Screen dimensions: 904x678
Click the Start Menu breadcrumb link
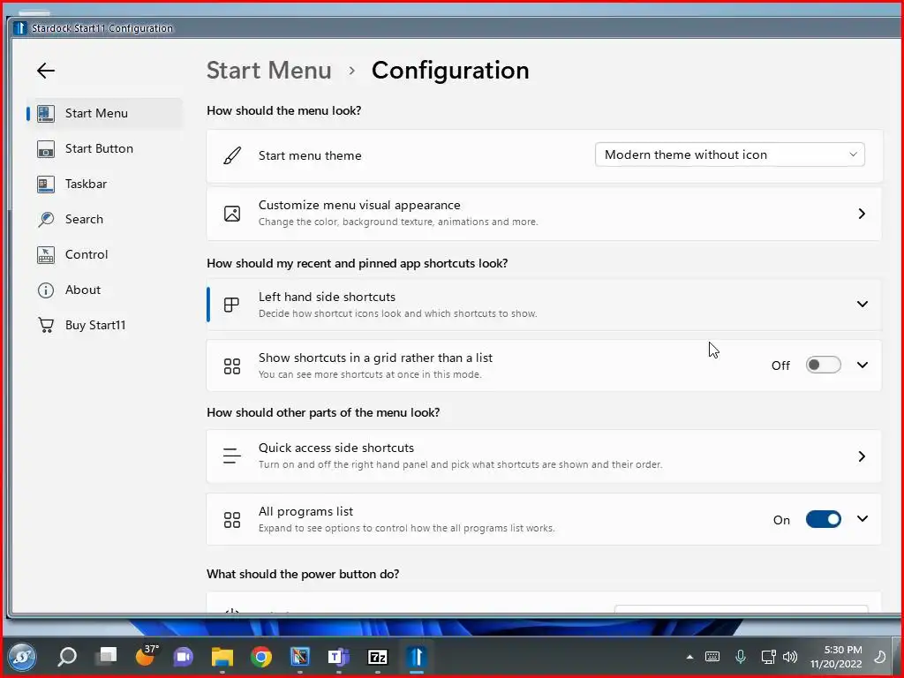click(268, 71)
